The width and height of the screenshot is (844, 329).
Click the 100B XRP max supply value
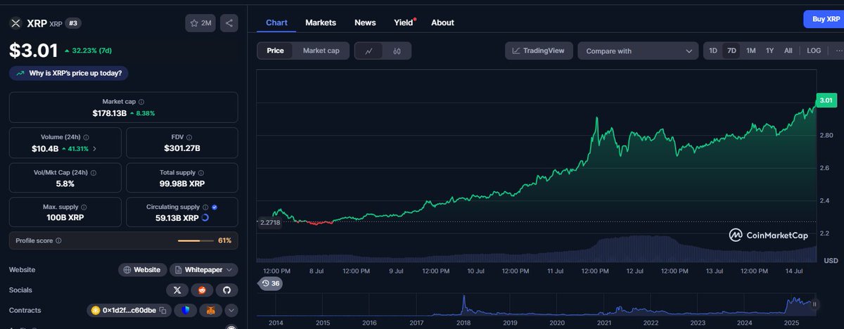click(64, 218)
